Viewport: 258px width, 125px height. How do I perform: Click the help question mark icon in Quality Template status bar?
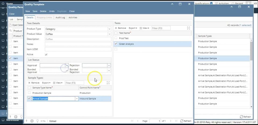(x=26, y=121)
